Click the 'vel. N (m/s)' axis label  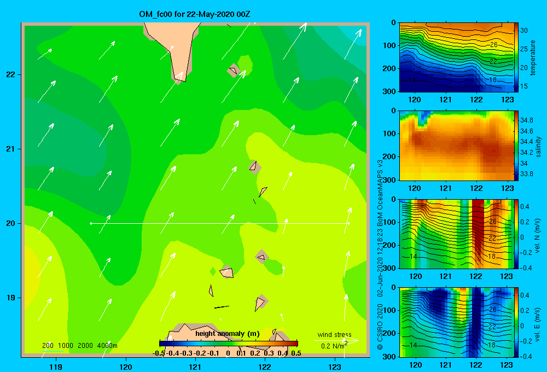(x=538, y=236)
